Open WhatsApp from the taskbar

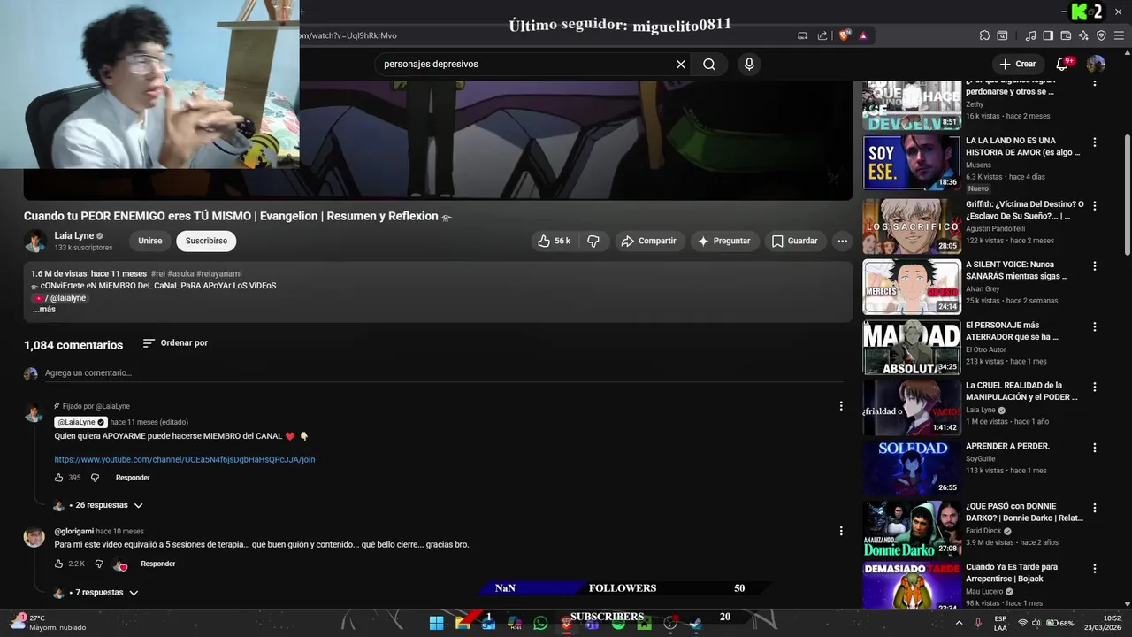[540, 623]
